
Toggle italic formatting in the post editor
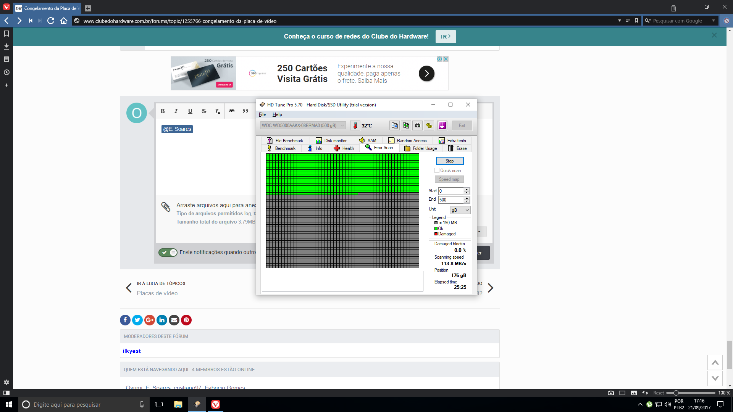[x=176, y=111]
